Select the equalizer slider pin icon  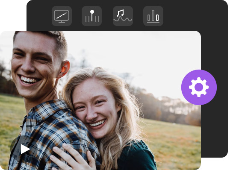tap(91, 16)
